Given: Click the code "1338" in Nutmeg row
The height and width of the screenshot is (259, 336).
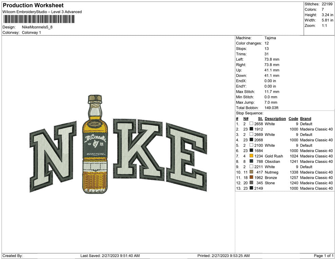Looking at the screenshot, I should click(294, 172).
